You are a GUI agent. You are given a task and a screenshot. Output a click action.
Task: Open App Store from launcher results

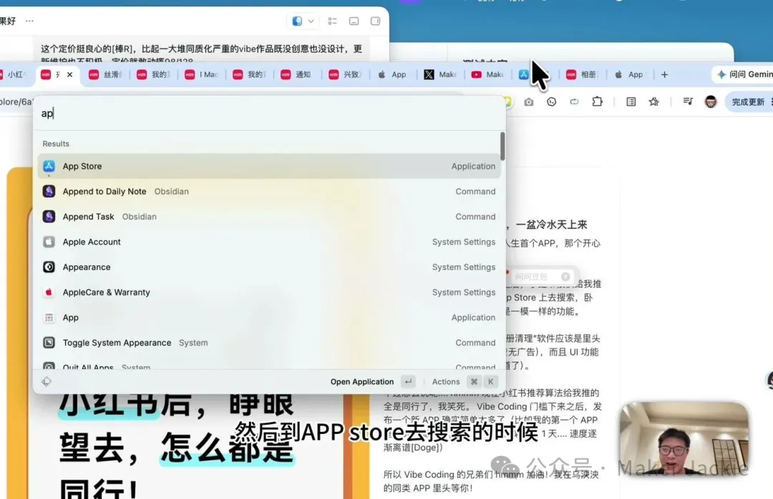(269, 166)
